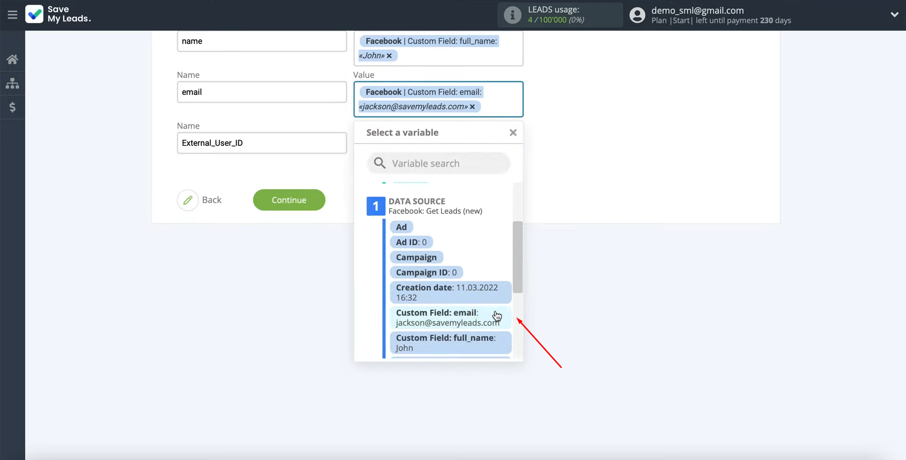Screen dimensions: 906x460
Task: Edit the External_User_ID Name field
Action: tap(262, 143)
